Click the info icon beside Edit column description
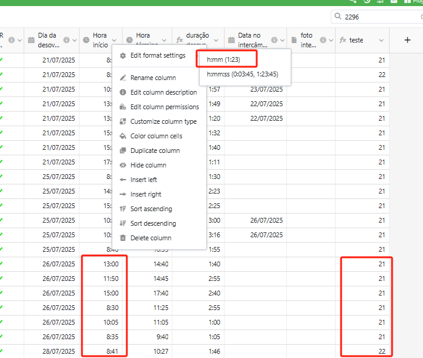The height and width of the screenshot is (358, 423). point(123,92)
